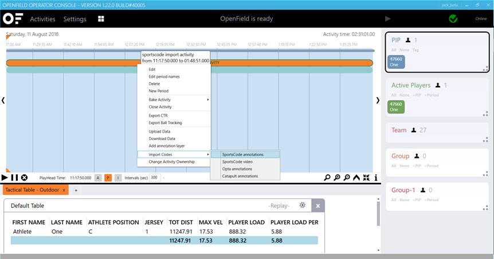Click the Group panel person icon
Screen dimensions: 494x259
point(417,156)
